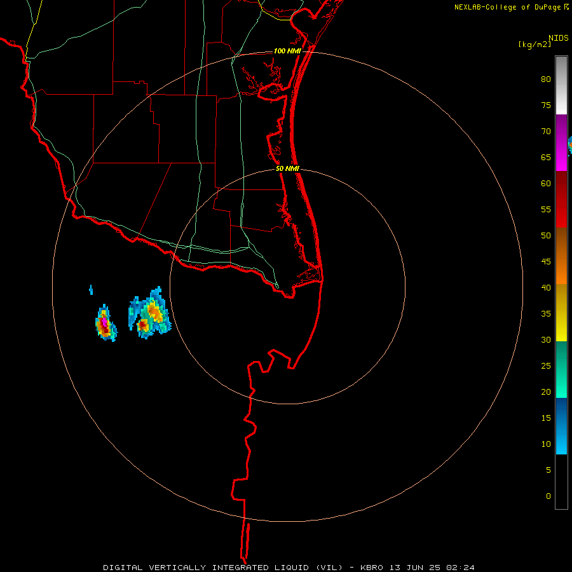The image size is (572, 572).
Task: Click the color scale value 5
Action: tap(548, 470)
